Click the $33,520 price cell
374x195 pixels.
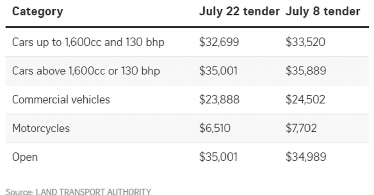pyautogui.click(x=305, y=42)
